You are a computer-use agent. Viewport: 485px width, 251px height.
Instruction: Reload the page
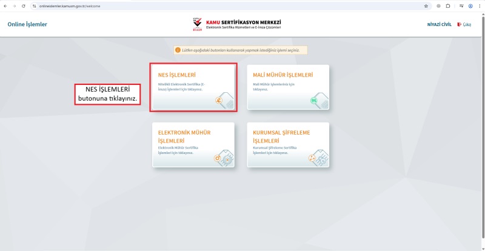point(23,5)
